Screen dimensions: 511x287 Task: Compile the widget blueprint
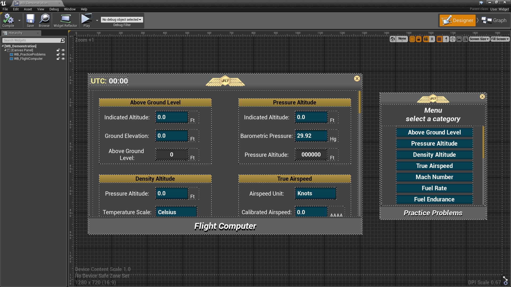(x=8, y=20)
